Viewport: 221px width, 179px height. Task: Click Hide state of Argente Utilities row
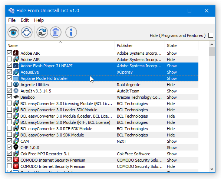(x=171, y=85)
